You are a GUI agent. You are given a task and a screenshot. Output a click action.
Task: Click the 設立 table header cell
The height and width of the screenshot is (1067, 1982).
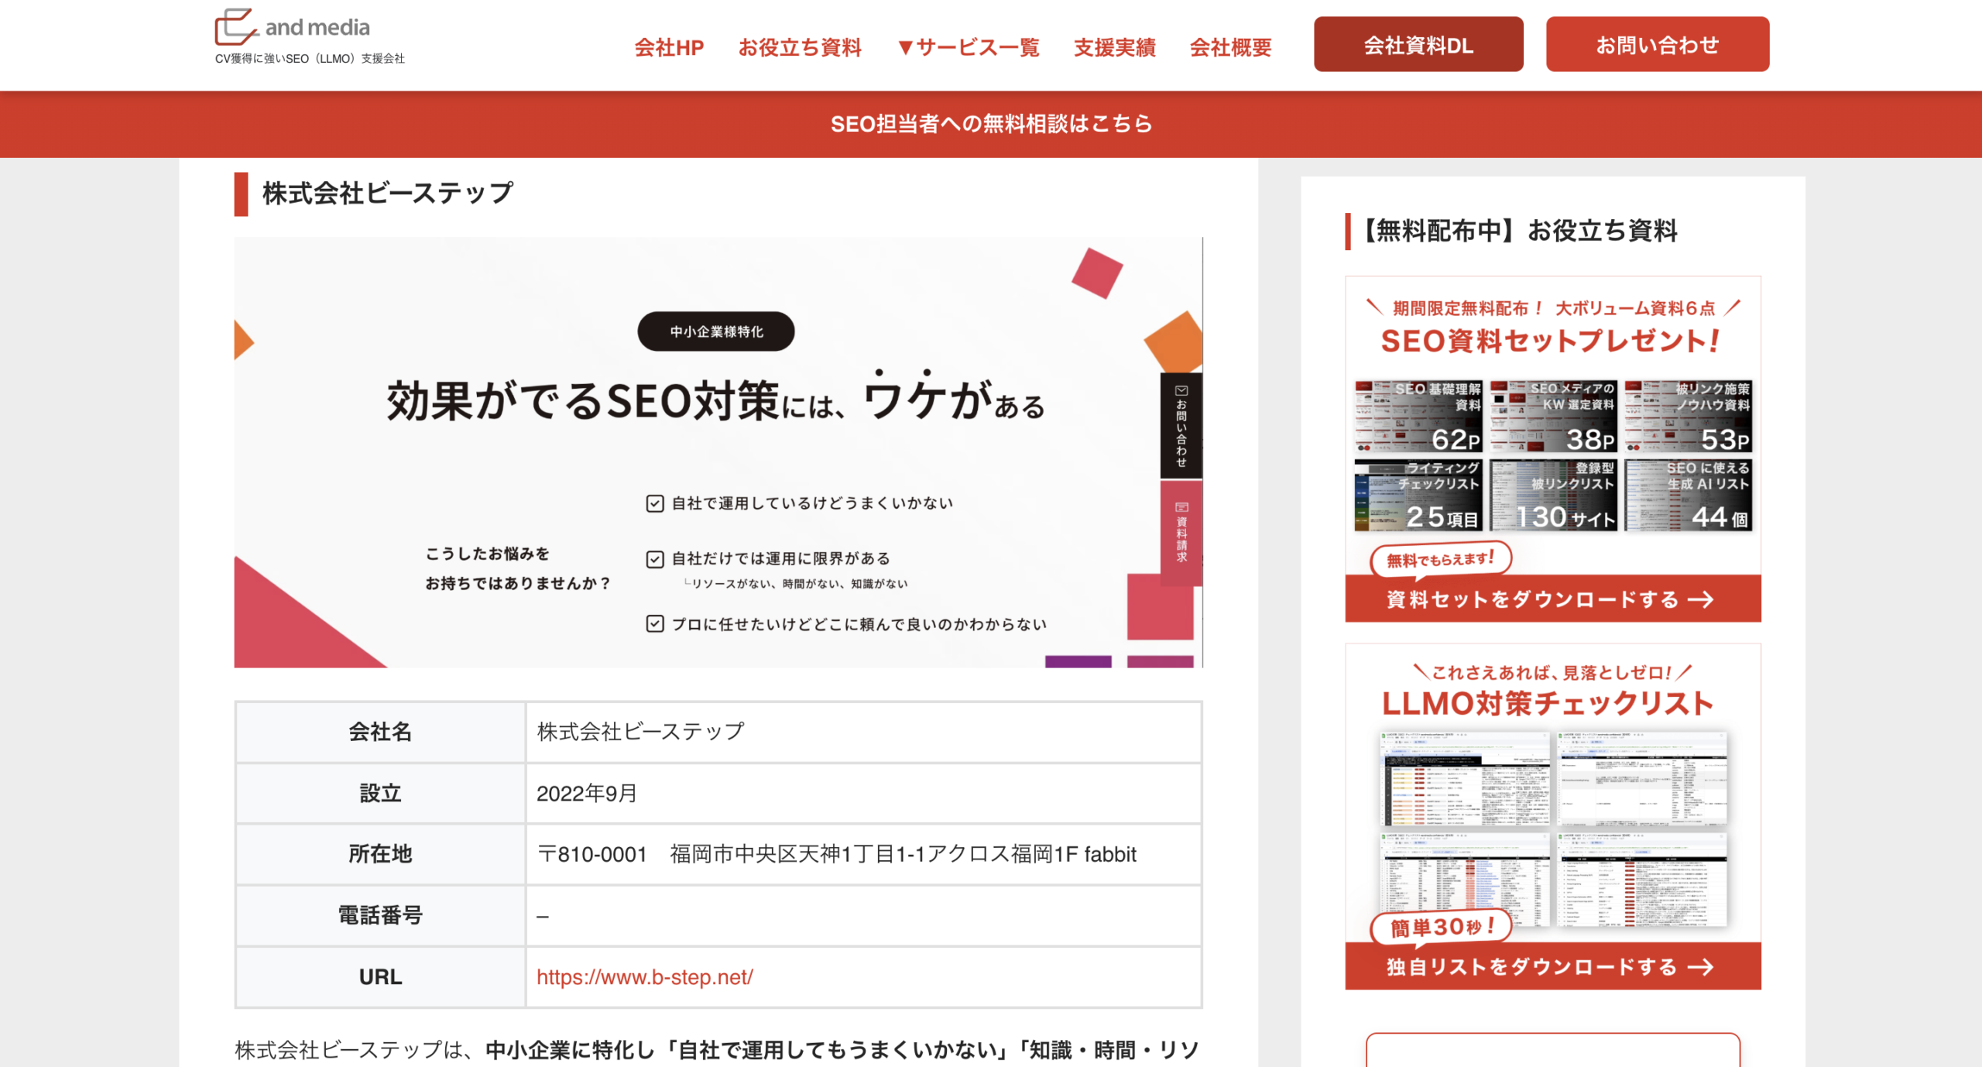tap(380, 793)
